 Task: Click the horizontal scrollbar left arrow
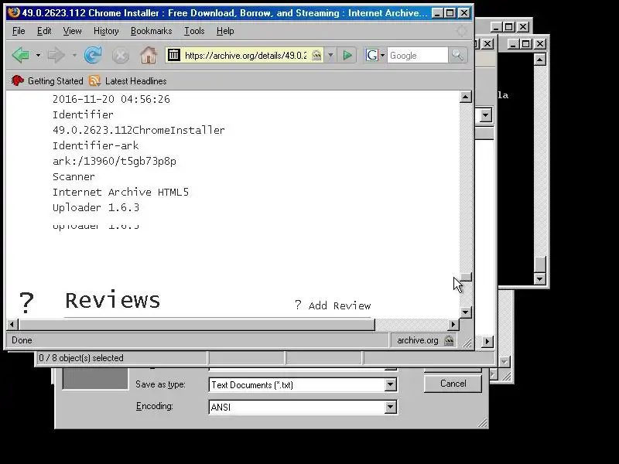coord(12,324)
